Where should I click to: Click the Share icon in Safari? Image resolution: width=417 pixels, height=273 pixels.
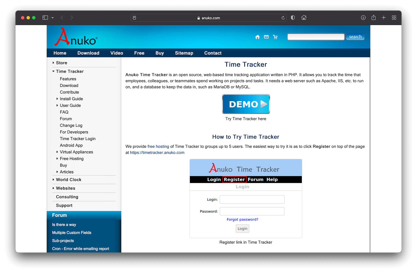click(374, 17)
